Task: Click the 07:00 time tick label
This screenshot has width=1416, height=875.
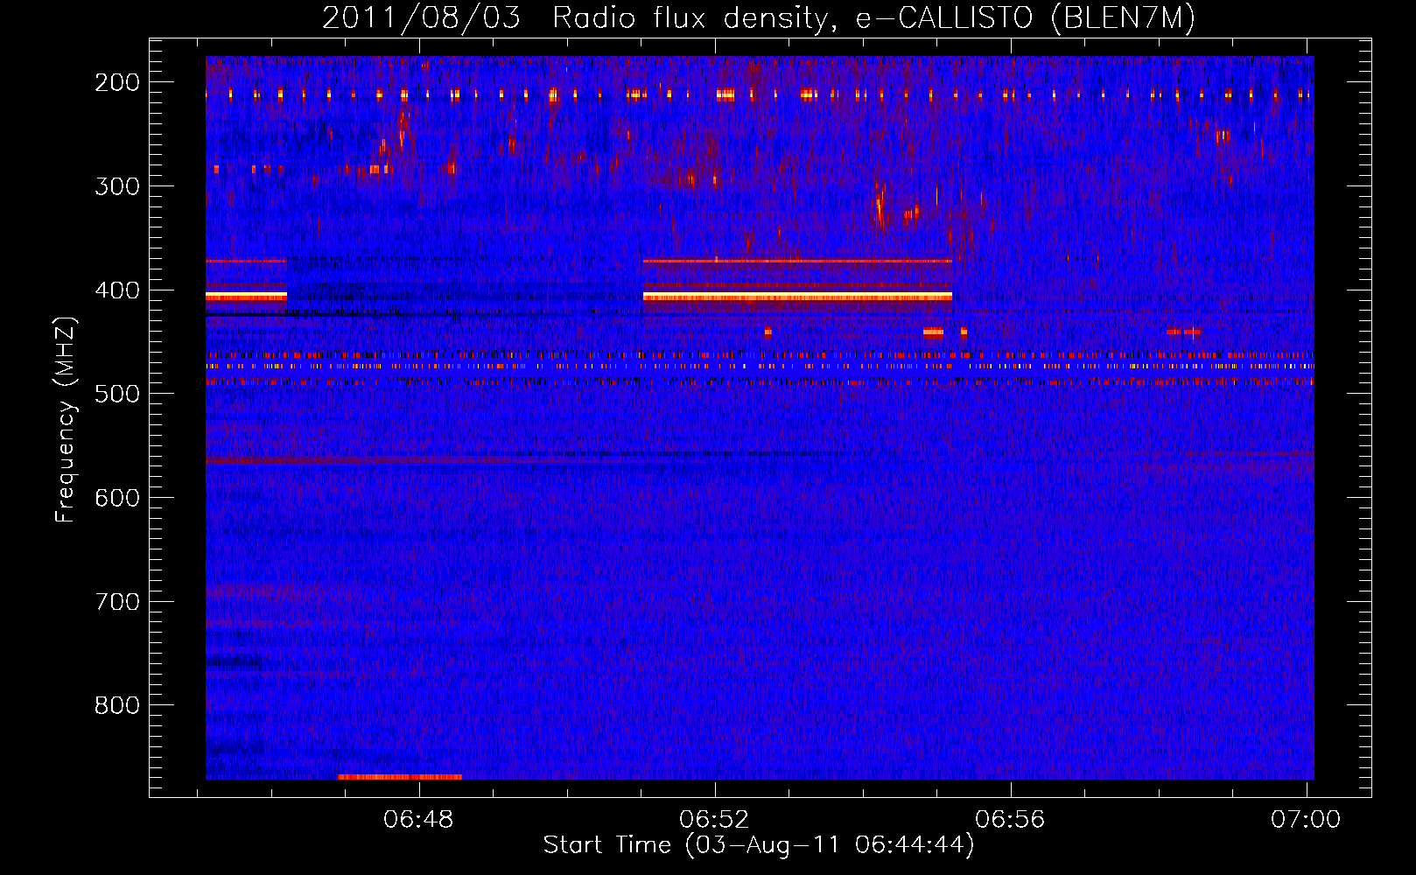Action: coord(1306,819)
